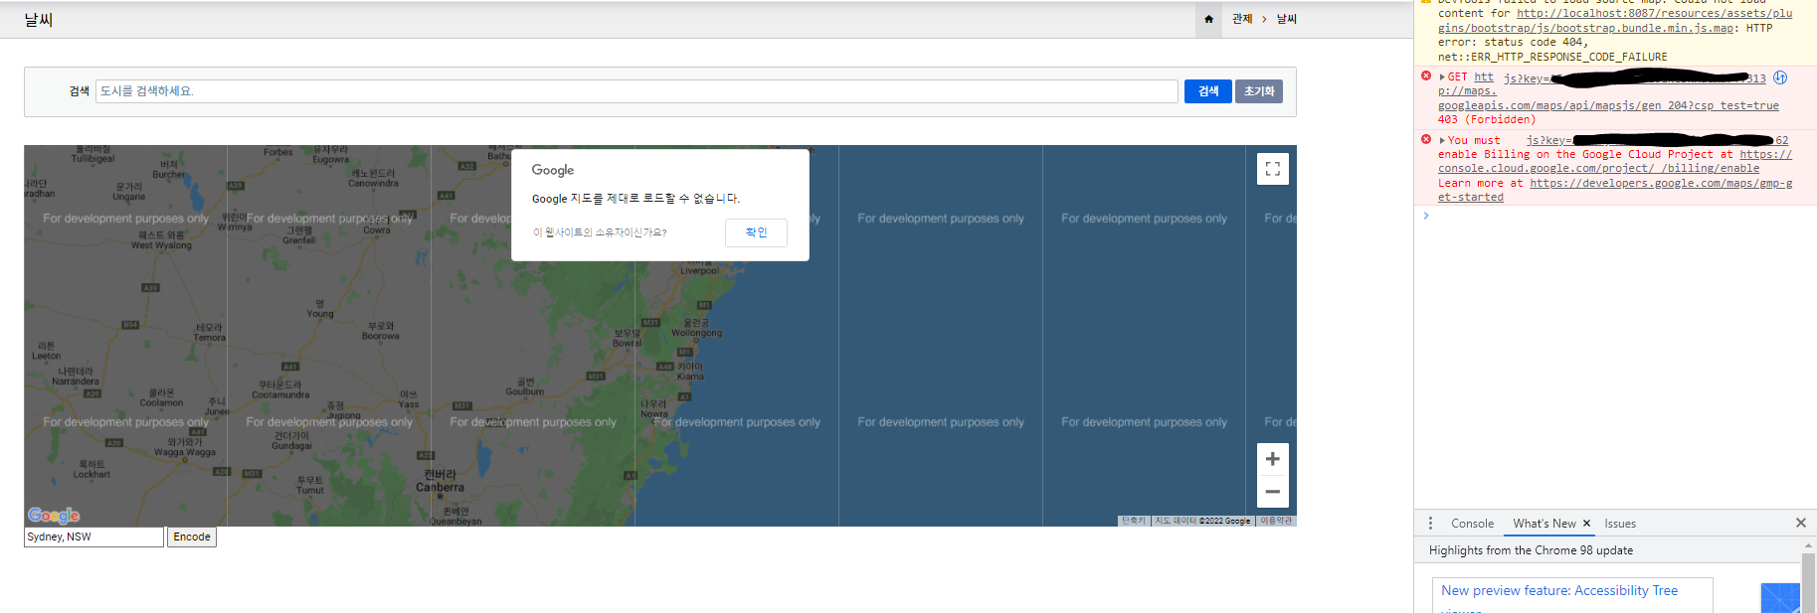Screen dimensions: 1817x613
Task: Click the 단축키 keyboard shortcuts link on the map
Action: coord(1134,521)
